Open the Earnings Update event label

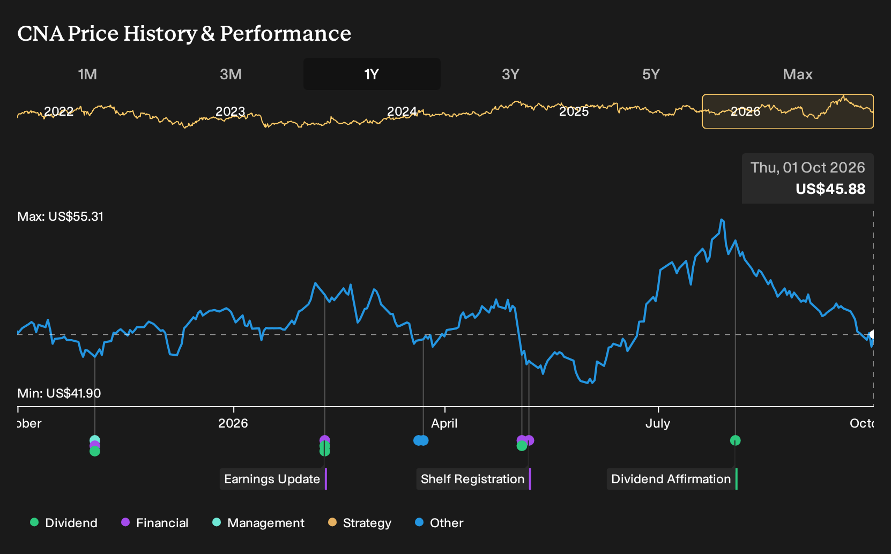[x=273, y=479]
